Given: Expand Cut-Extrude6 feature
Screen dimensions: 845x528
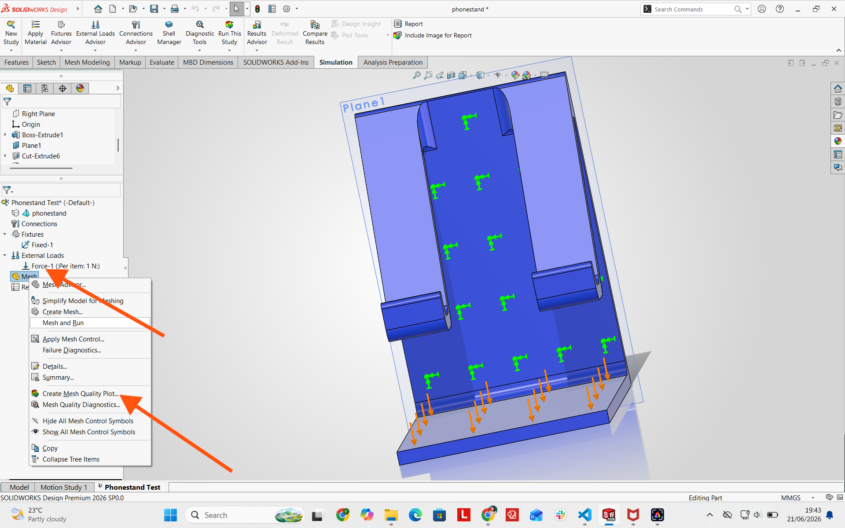Looking at the screenshot, I should [5, 156].
